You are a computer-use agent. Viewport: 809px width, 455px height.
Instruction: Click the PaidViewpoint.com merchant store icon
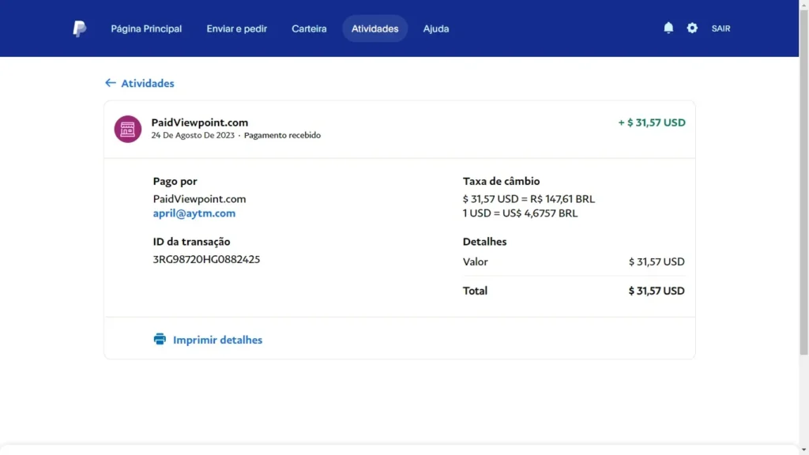pos(127,129)
